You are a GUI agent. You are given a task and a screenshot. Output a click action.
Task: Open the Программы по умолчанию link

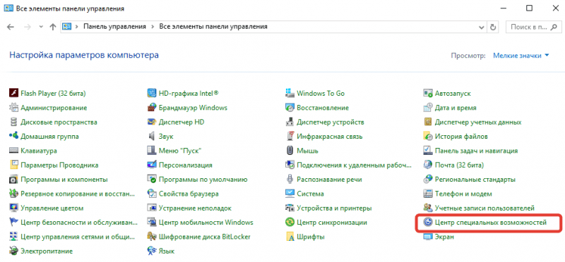tap(203, 180)
